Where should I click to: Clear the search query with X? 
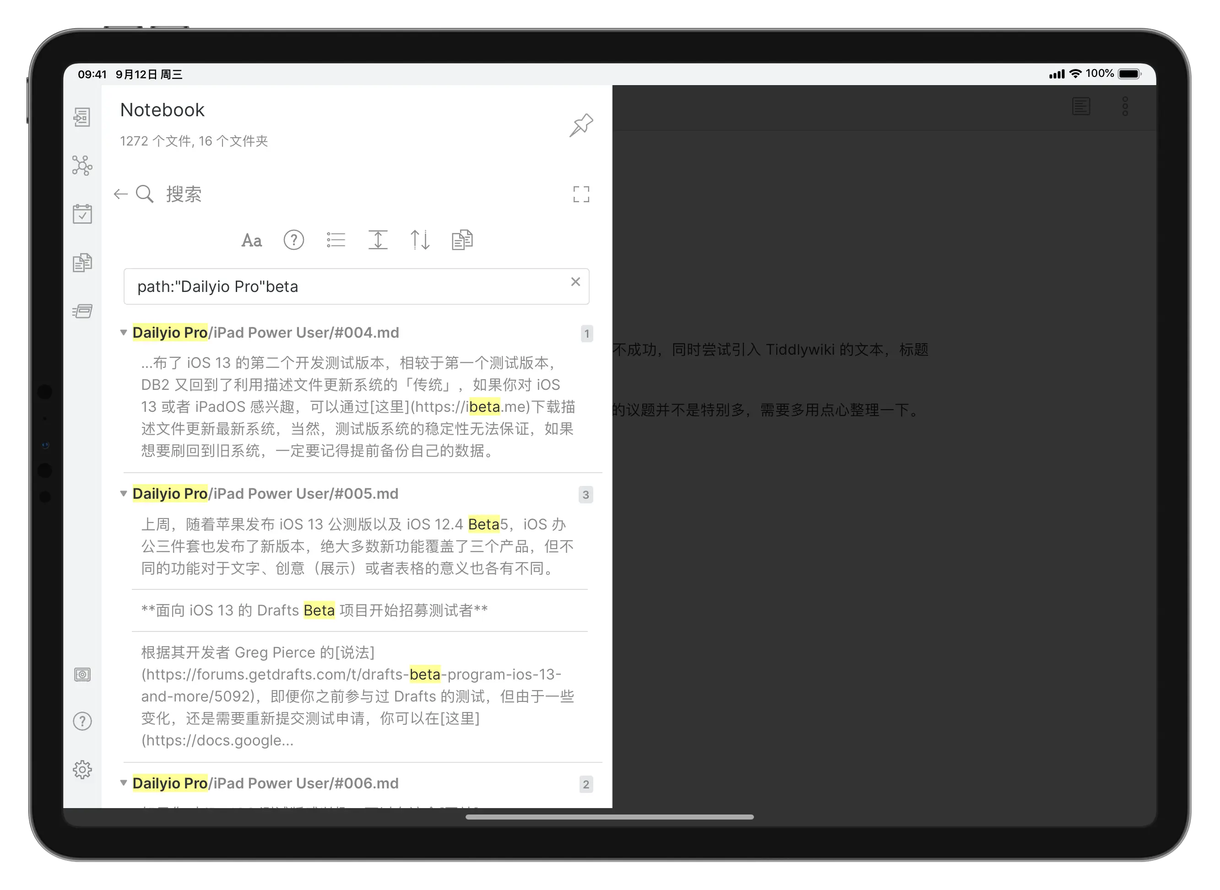(x=575, y=282)
